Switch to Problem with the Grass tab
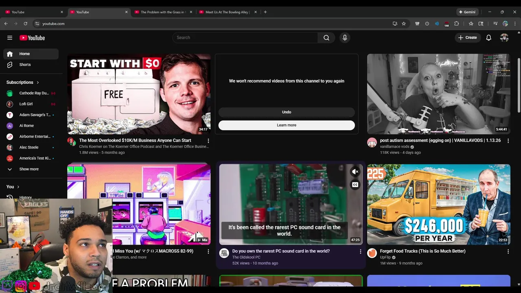The width and height of the screenshot is (521, 293). (163, 12)
